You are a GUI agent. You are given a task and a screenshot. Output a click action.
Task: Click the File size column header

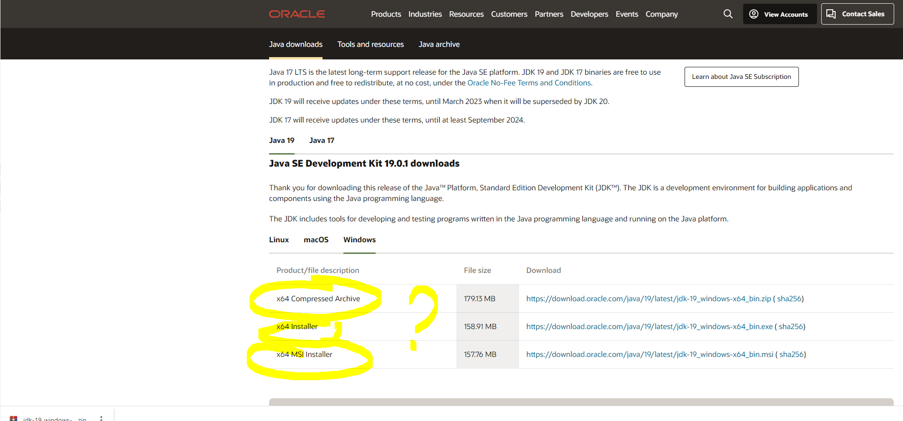coord(477,270)
